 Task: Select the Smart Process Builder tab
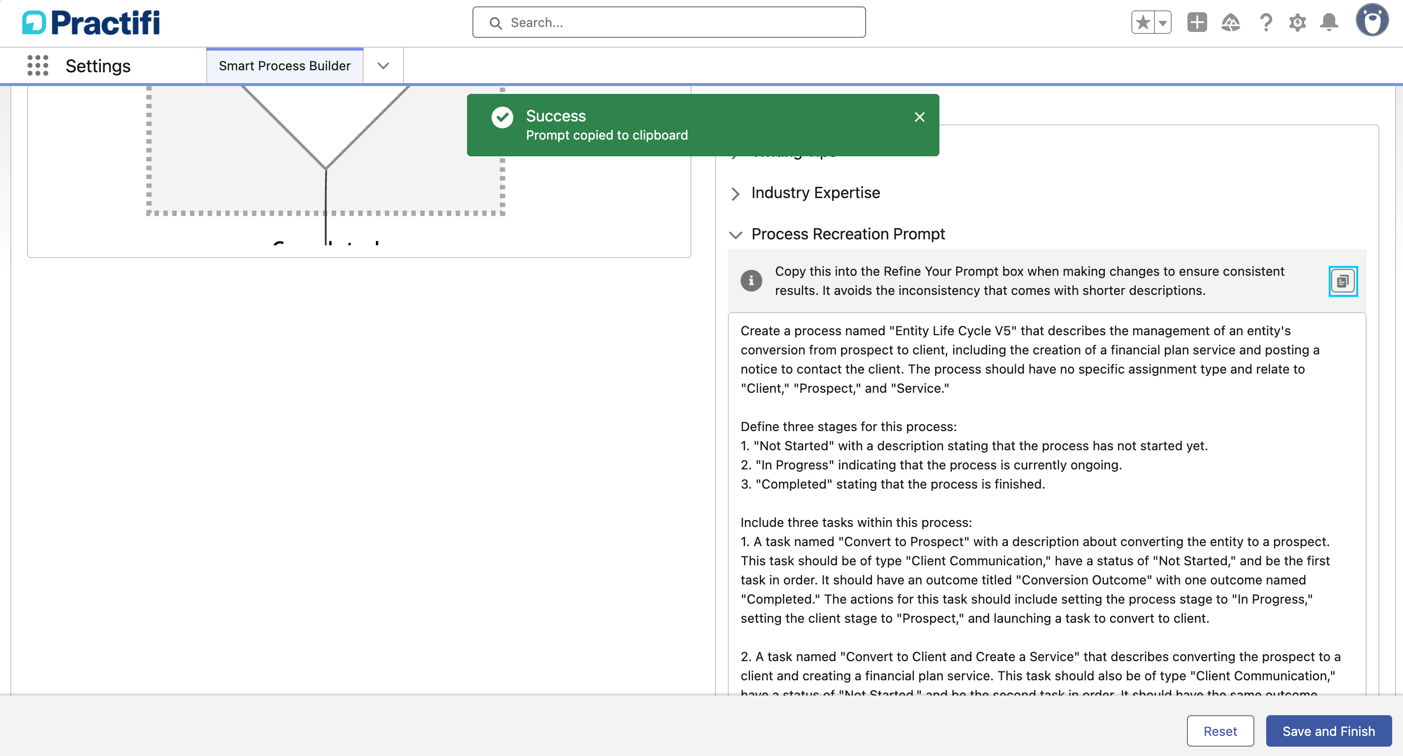point(284,66)
